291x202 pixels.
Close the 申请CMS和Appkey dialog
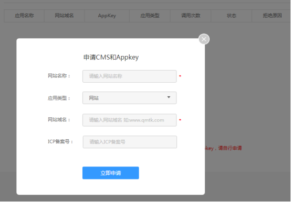[x=204, y=39]
